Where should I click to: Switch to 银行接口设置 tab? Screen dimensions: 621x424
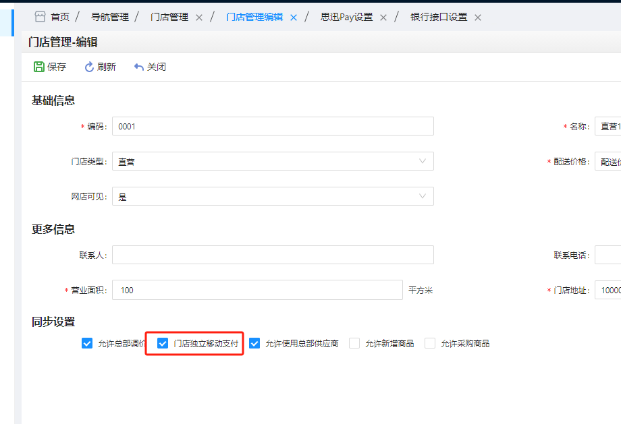tap(439, 17)
